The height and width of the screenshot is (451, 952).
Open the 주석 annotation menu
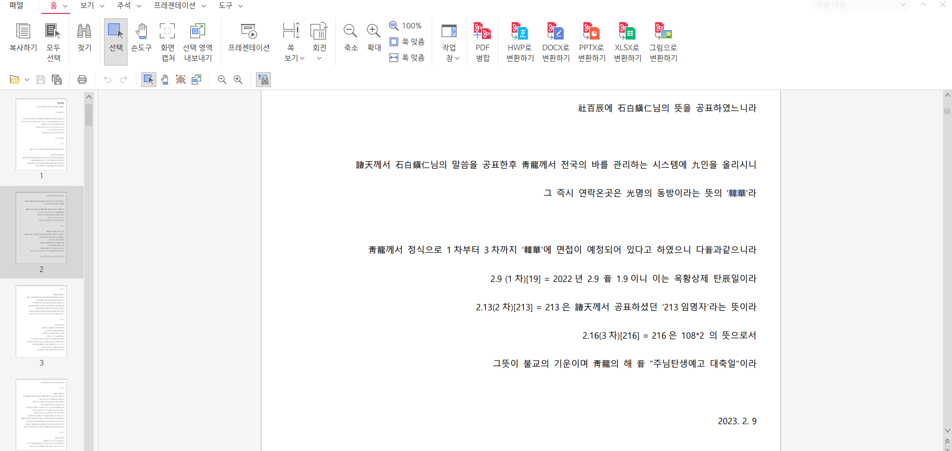point(128,5)
